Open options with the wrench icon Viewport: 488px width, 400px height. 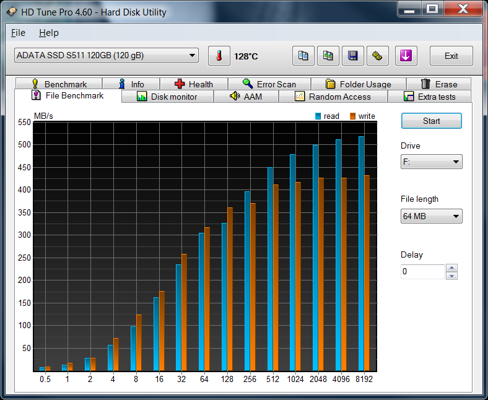coord(377,56)
